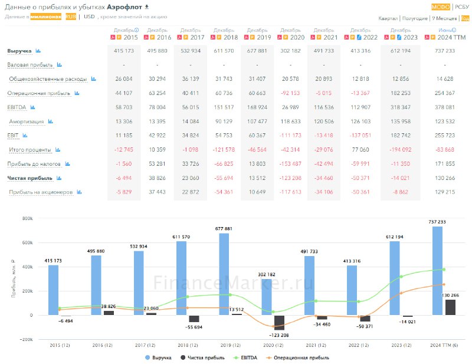Click the 2020 net profit bar in the chart
Image resolution: width=472 pixels, height=364 pixels.
[279, 323]
